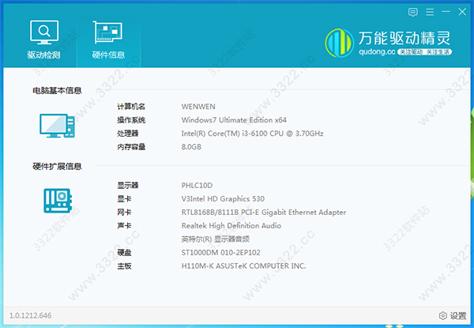This screenshot has width=474, height=328.
Task: Click the 计算机名 label
Action: click(x=131, y=107)
